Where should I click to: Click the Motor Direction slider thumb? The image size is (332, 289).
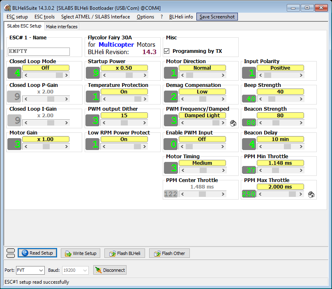(190, 75)
